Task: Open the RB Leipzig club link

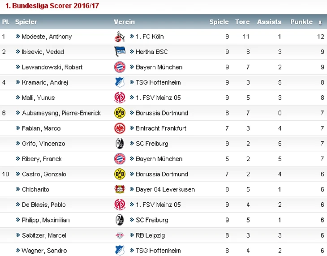Action: (x=150, y=235)
